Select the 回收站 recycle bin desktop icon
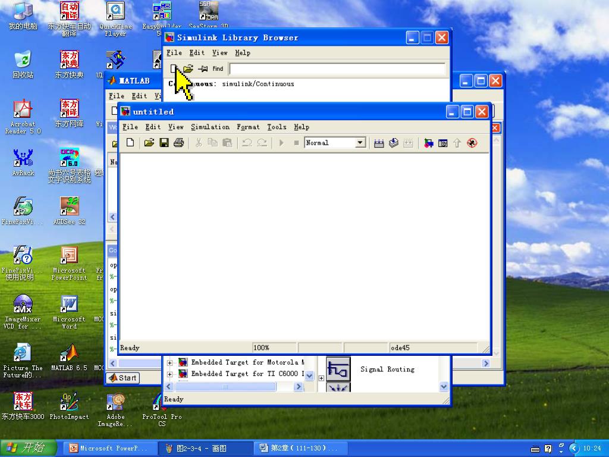The width and height of the screenshot is (609, 457). tap(23, 64)
